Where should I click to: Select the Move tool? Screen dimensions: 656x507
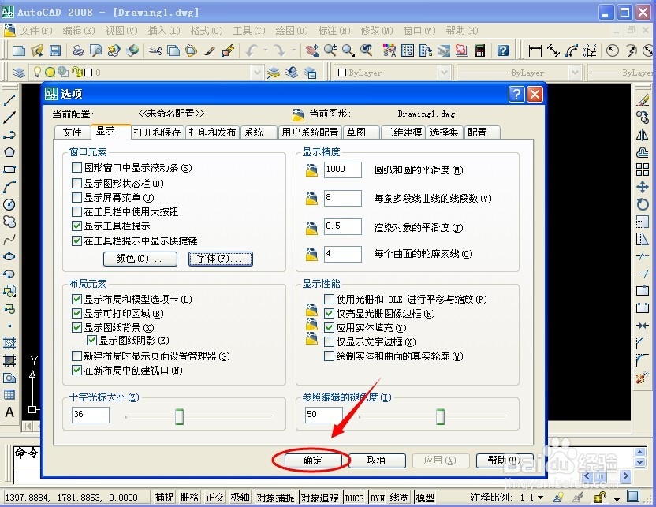(x=643, y=187)
